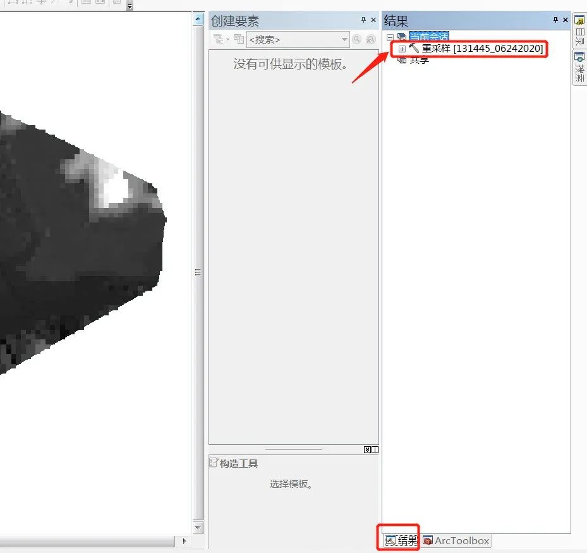Select the 重采样 [131445_06242020] result entry
The image size is (587, 553).
(481, 49)
